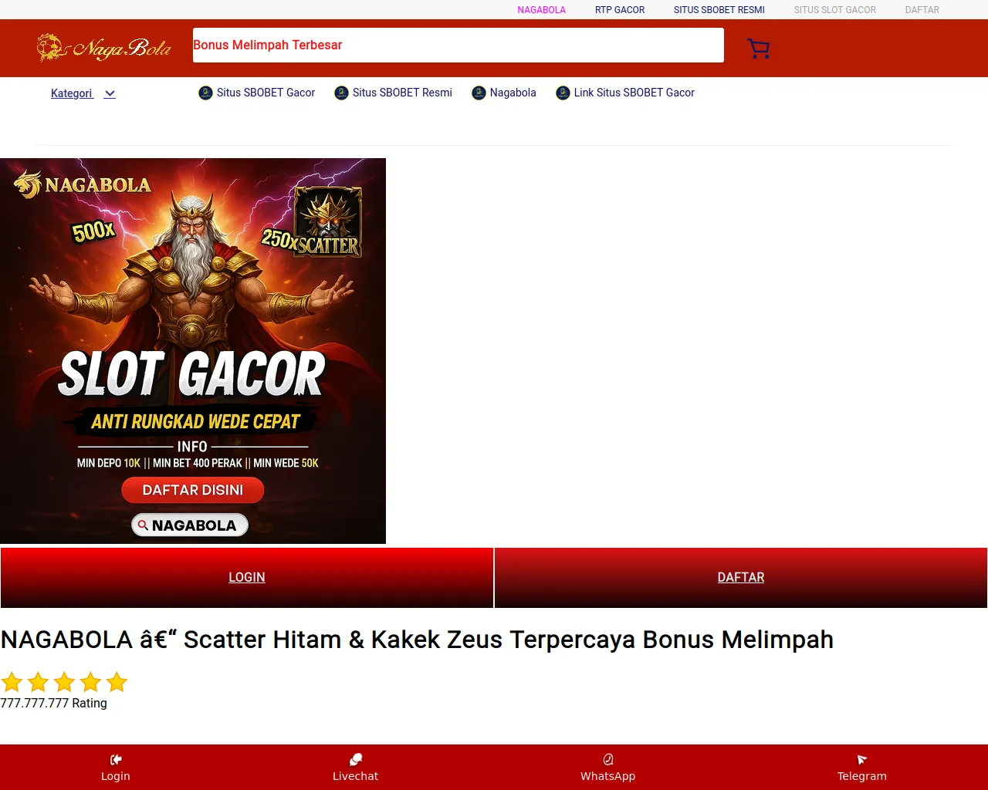988x790 pixels.
Task: Click the badge icon beside Situs SBOBET Resmi
Action: tap(341, 93)
